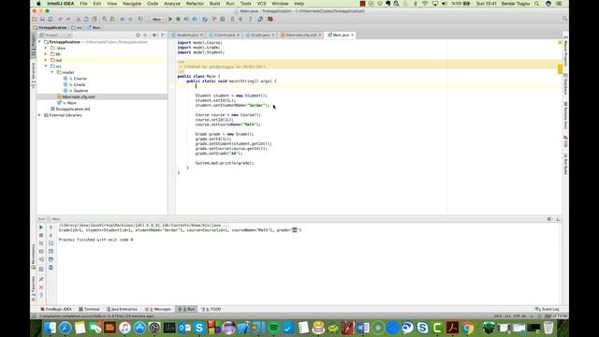Click the yellow warning stripe marker on editor scrollbar

coord(560,69)
